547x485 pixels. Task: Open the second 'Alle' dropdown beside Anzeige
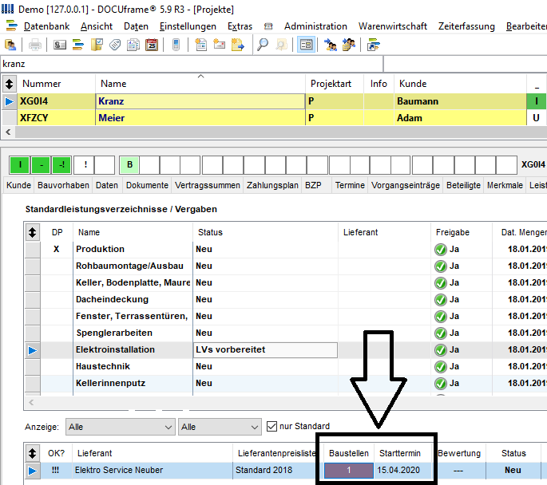[x=220, y=427]
